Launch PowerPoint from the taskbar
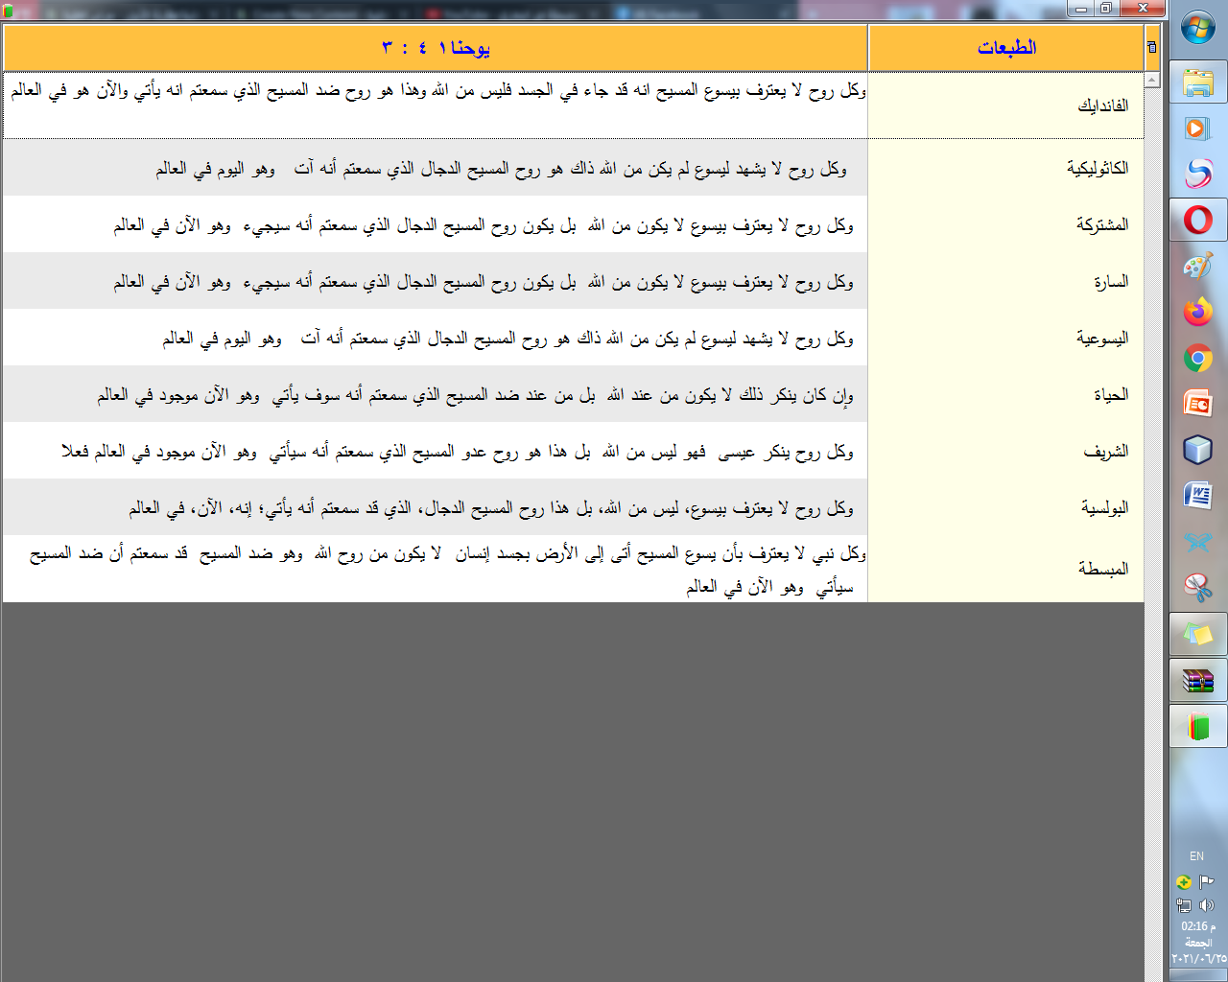1228x982 pixels. pyautogui.click(x=1198, y=404)
